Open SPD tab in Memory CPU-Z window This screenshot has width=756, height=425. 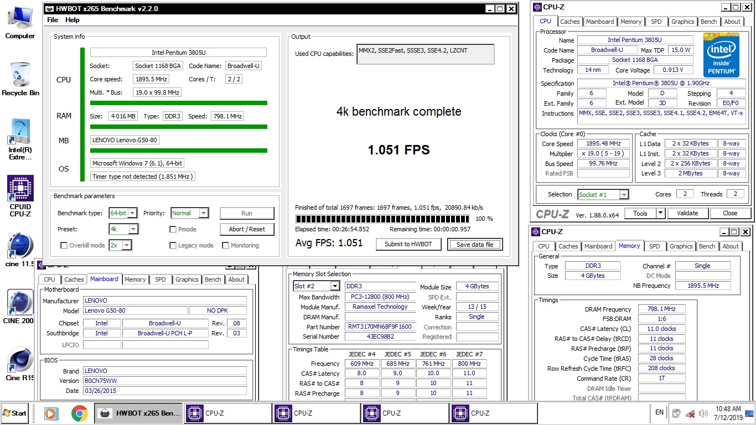[x=654, y=246]
